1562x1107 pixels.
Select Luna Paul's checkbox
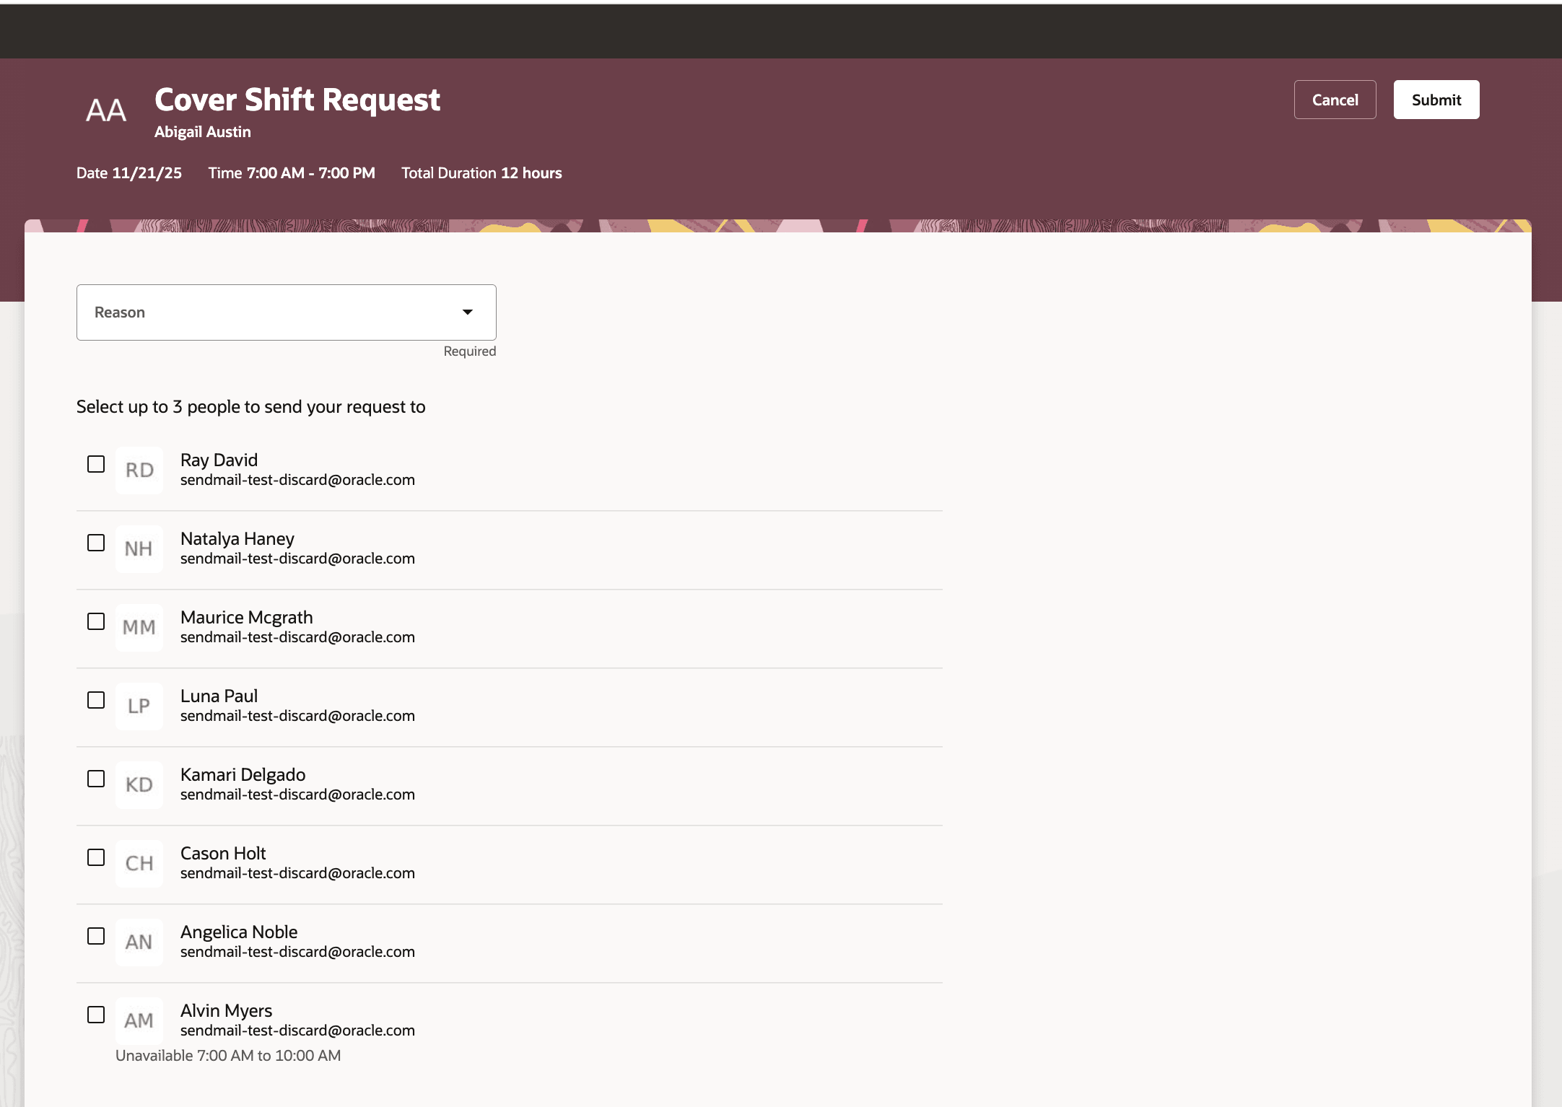95,701
